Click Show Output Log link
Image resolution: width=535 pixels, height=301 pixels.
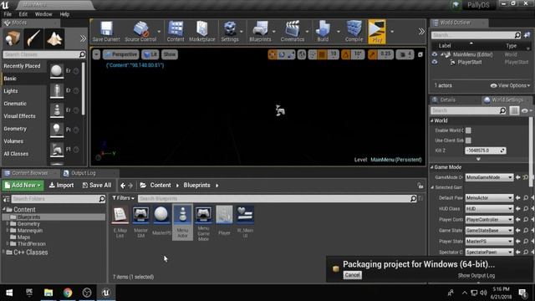[x=476, y=275]
